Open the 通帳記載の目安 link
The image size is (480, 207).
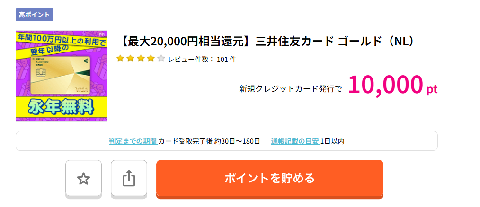tap(295, 141)
